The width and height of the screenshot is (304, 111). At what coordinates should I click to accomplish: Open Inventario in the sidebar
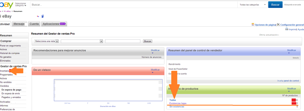(x=4, y=71)
